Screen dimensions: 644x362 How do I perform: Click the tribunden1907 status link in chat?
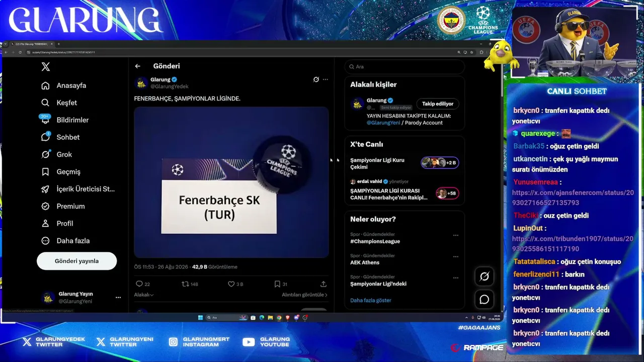[x=573, y=244]
